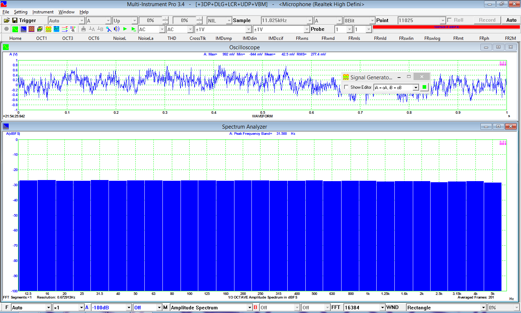Click the Auto button beside Record

pos(511,20)
